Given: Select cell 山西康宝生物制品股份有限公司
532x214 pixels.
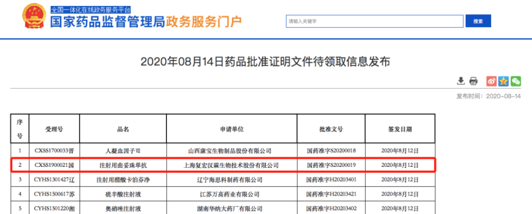Looking at the screenshot, I should [232, 151].
